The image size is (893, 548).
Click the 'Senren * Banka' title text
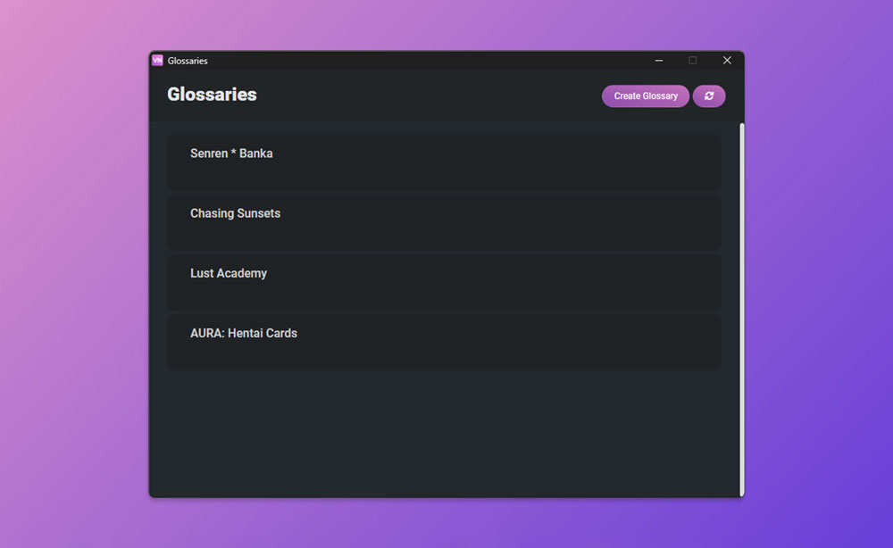(x=231, y=154)
